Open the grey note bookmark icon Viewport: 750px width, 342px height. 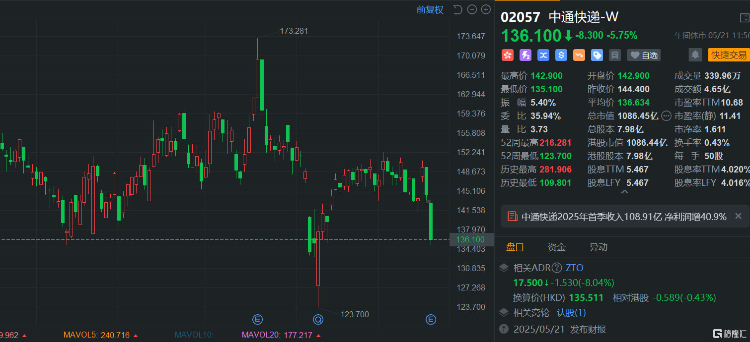(x=615, y=55)
